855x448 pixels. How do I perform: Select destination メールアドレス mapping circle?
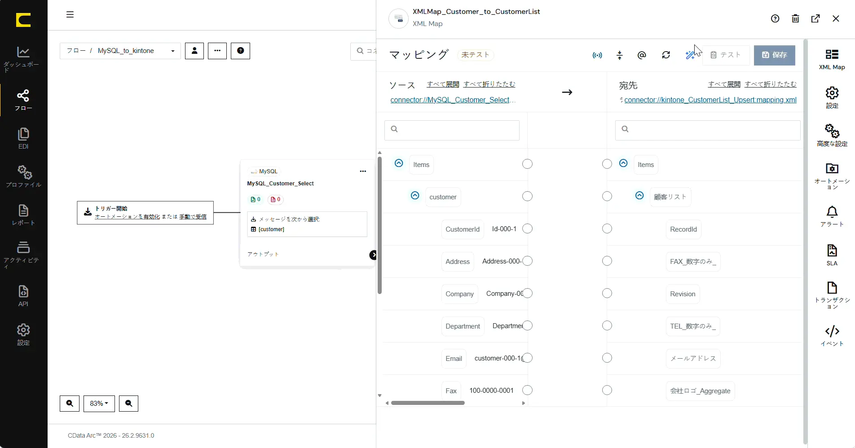607,358
